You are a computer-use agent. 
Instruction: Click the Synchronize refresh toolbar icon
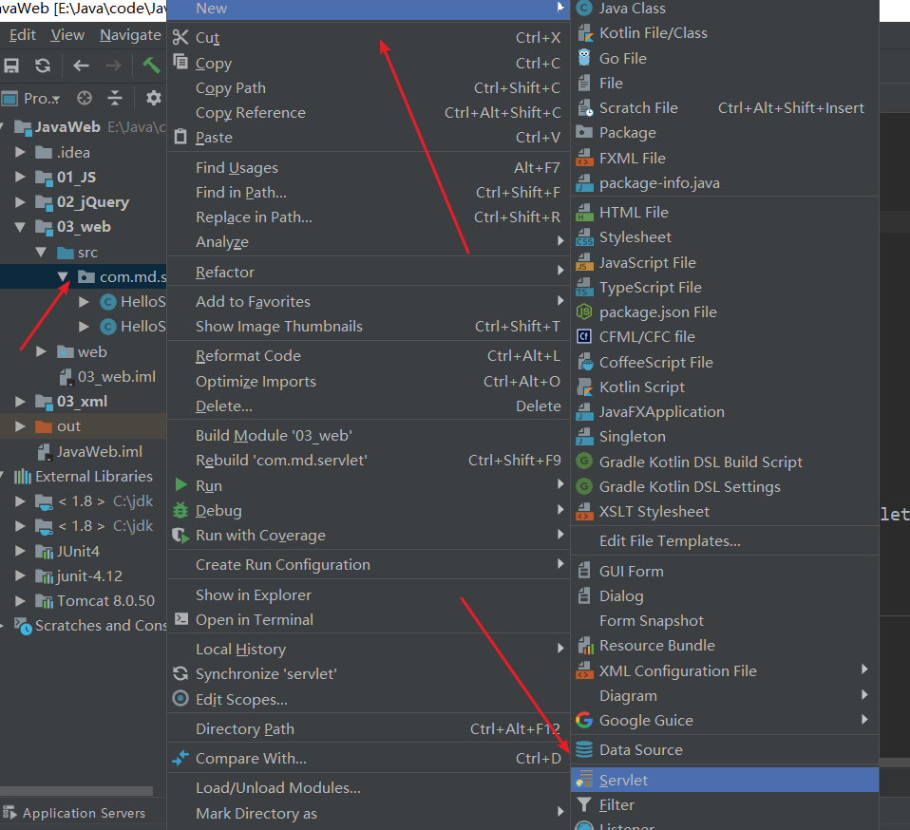pyautogui.click(x=43, y=66)
